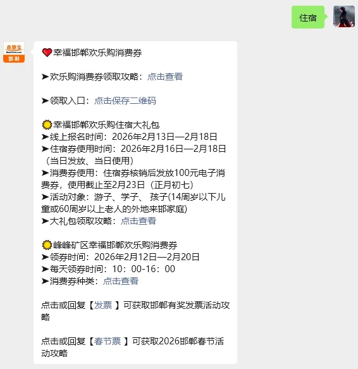Viewport: 358px width, 369px height.
Task: Open 点击查看 link for 欢乐购消费券领取攻略
Action: coord(165,77)
